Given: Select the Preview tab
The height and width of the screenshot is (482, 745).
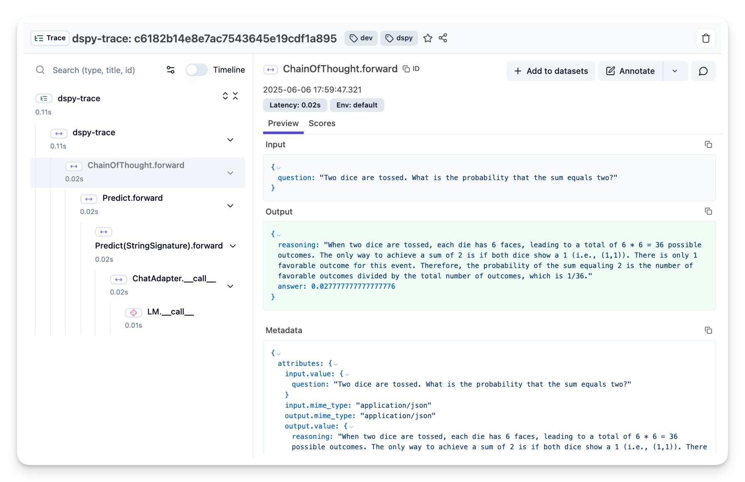Looking at the screenshot, I should (x=283, y=124).
